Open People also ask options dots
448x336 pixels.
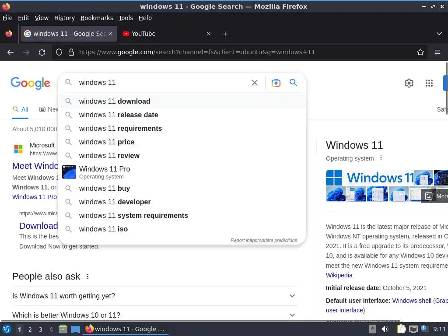click(87, 276)
